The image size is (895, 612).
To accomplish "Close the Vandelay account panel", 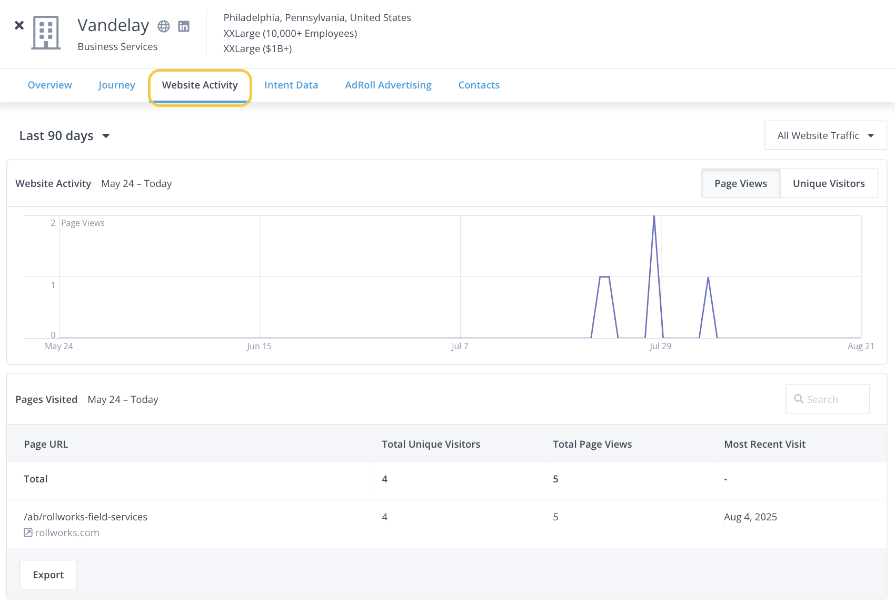I will [19, 25].
